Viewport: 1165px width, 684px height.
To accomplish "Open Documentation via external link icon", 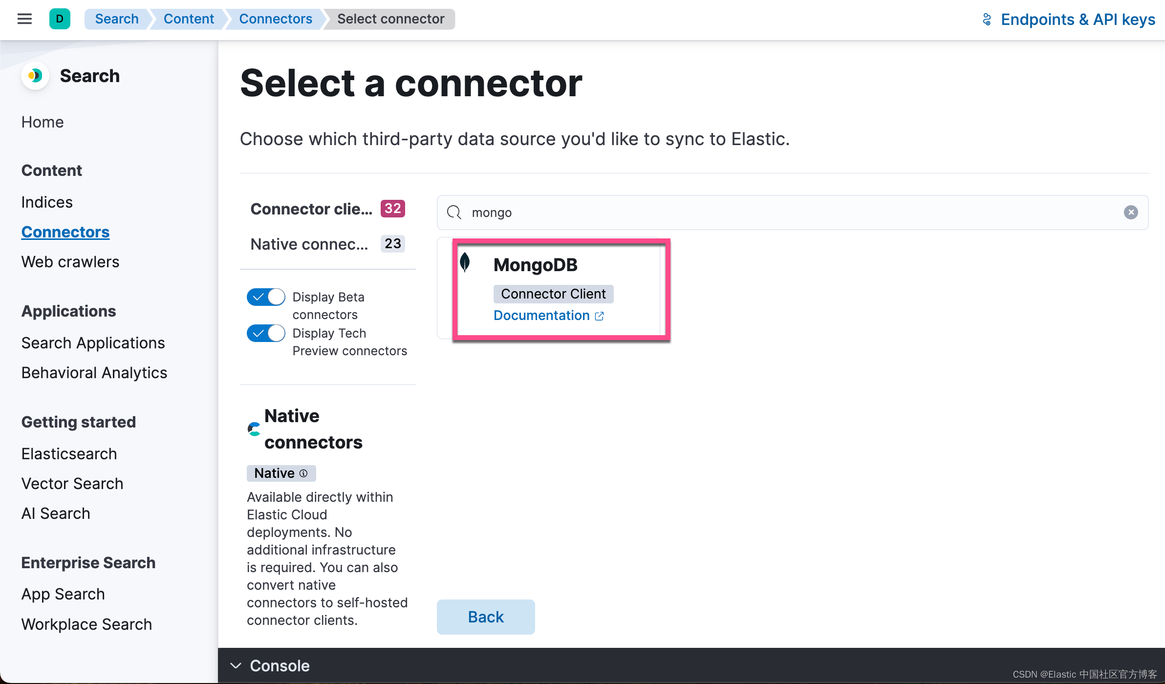I will click(x=600, y=316).
